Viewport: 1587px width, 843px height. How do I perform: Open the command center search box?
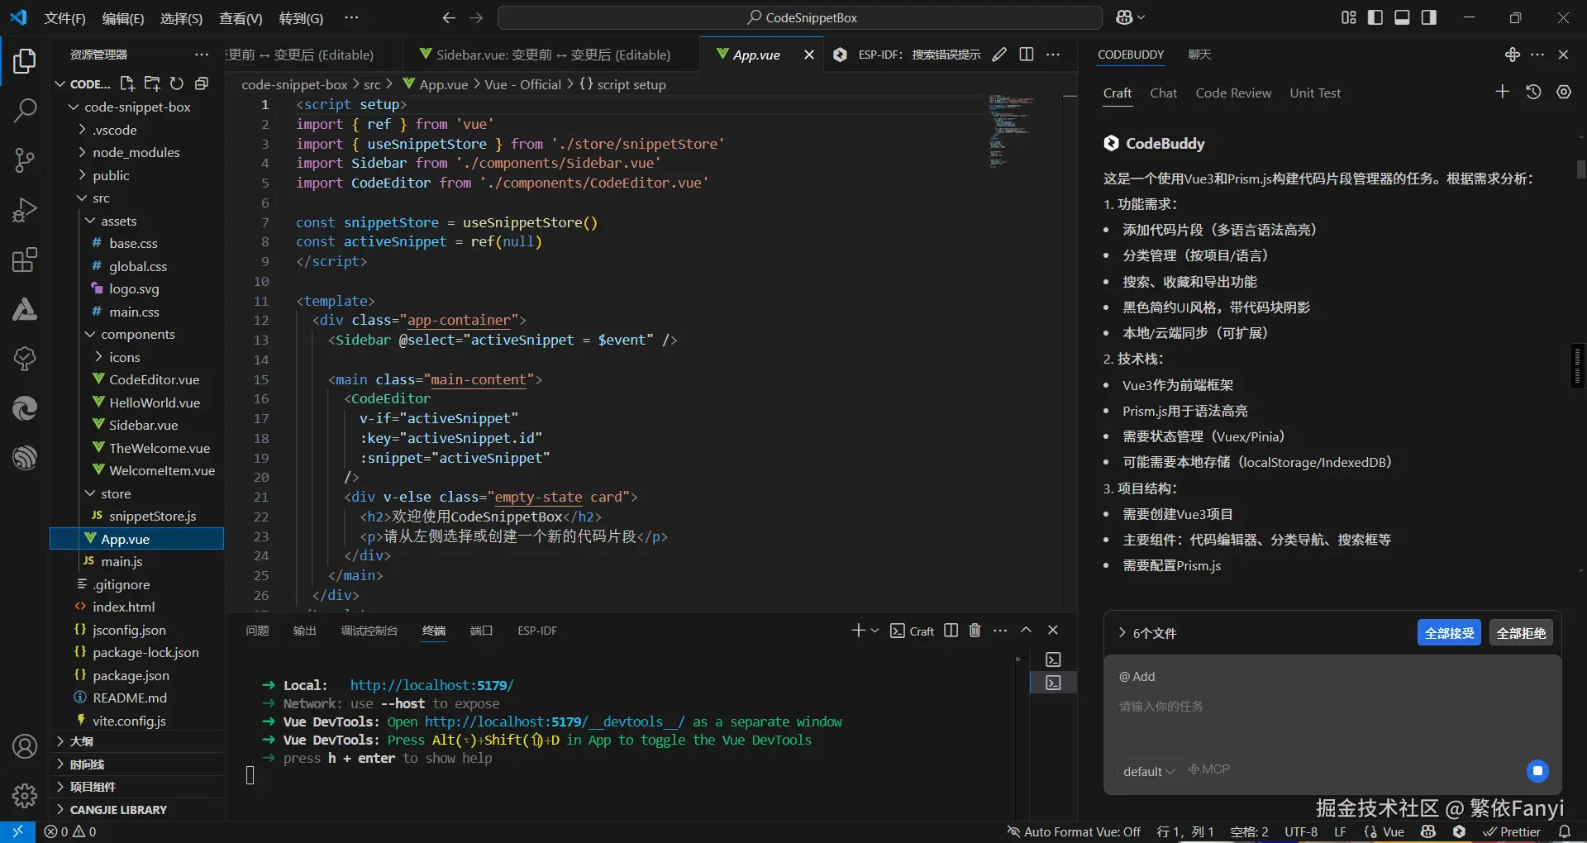coord(800,17)
